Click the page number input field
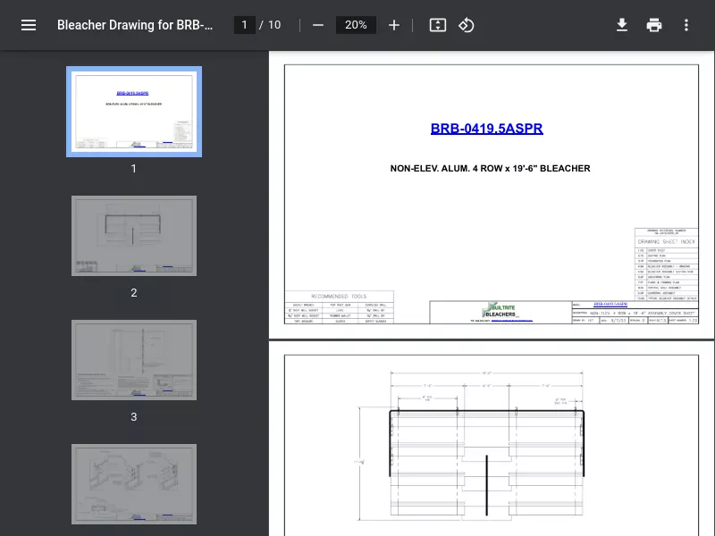This screenshot has width=715, height=536. 244,25
